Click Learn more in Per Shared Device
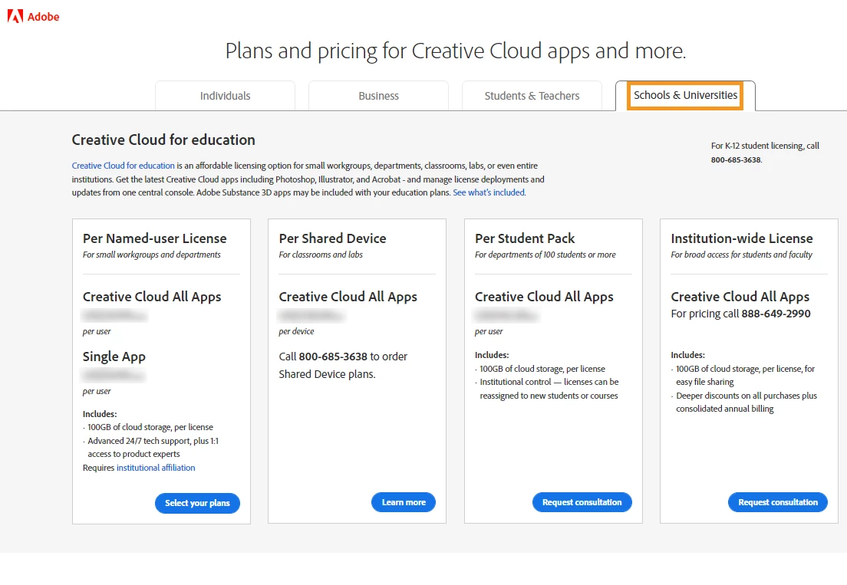847x585 pixels. click(x=404, y=502)
